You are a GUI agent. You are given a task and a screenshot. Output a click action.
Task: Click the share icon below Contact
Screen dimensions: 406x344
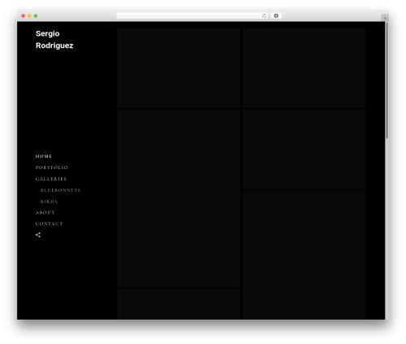(x=38, y=235)
